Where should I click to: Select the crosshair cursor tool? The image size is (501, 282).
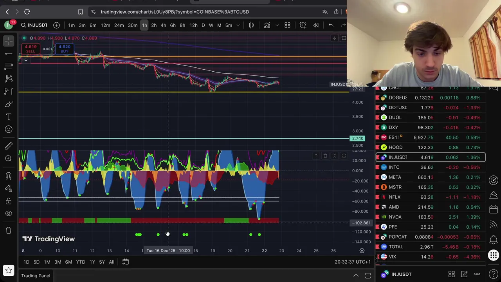pyautogui.click(x=9, y=40)
